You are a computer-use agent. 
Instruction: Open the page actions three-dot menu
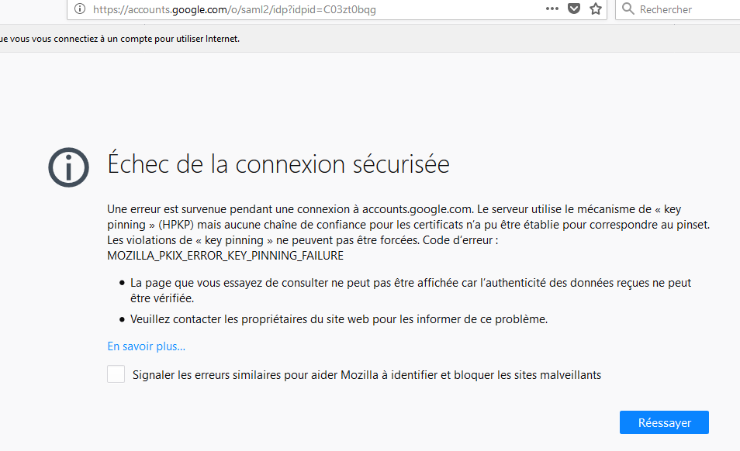tap(552, 9)
